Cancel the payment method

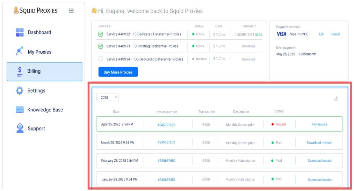[335, 34]
